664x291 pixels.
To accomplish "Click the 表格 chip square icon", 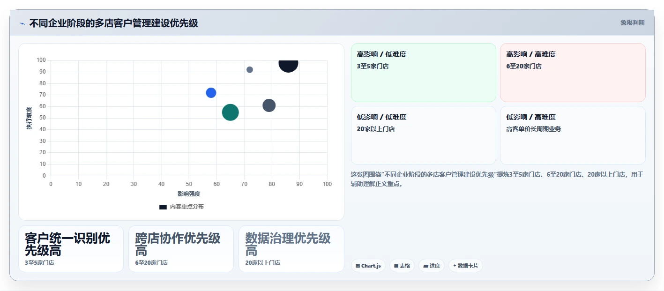I will pyautogui.click(x=396, y=266).
